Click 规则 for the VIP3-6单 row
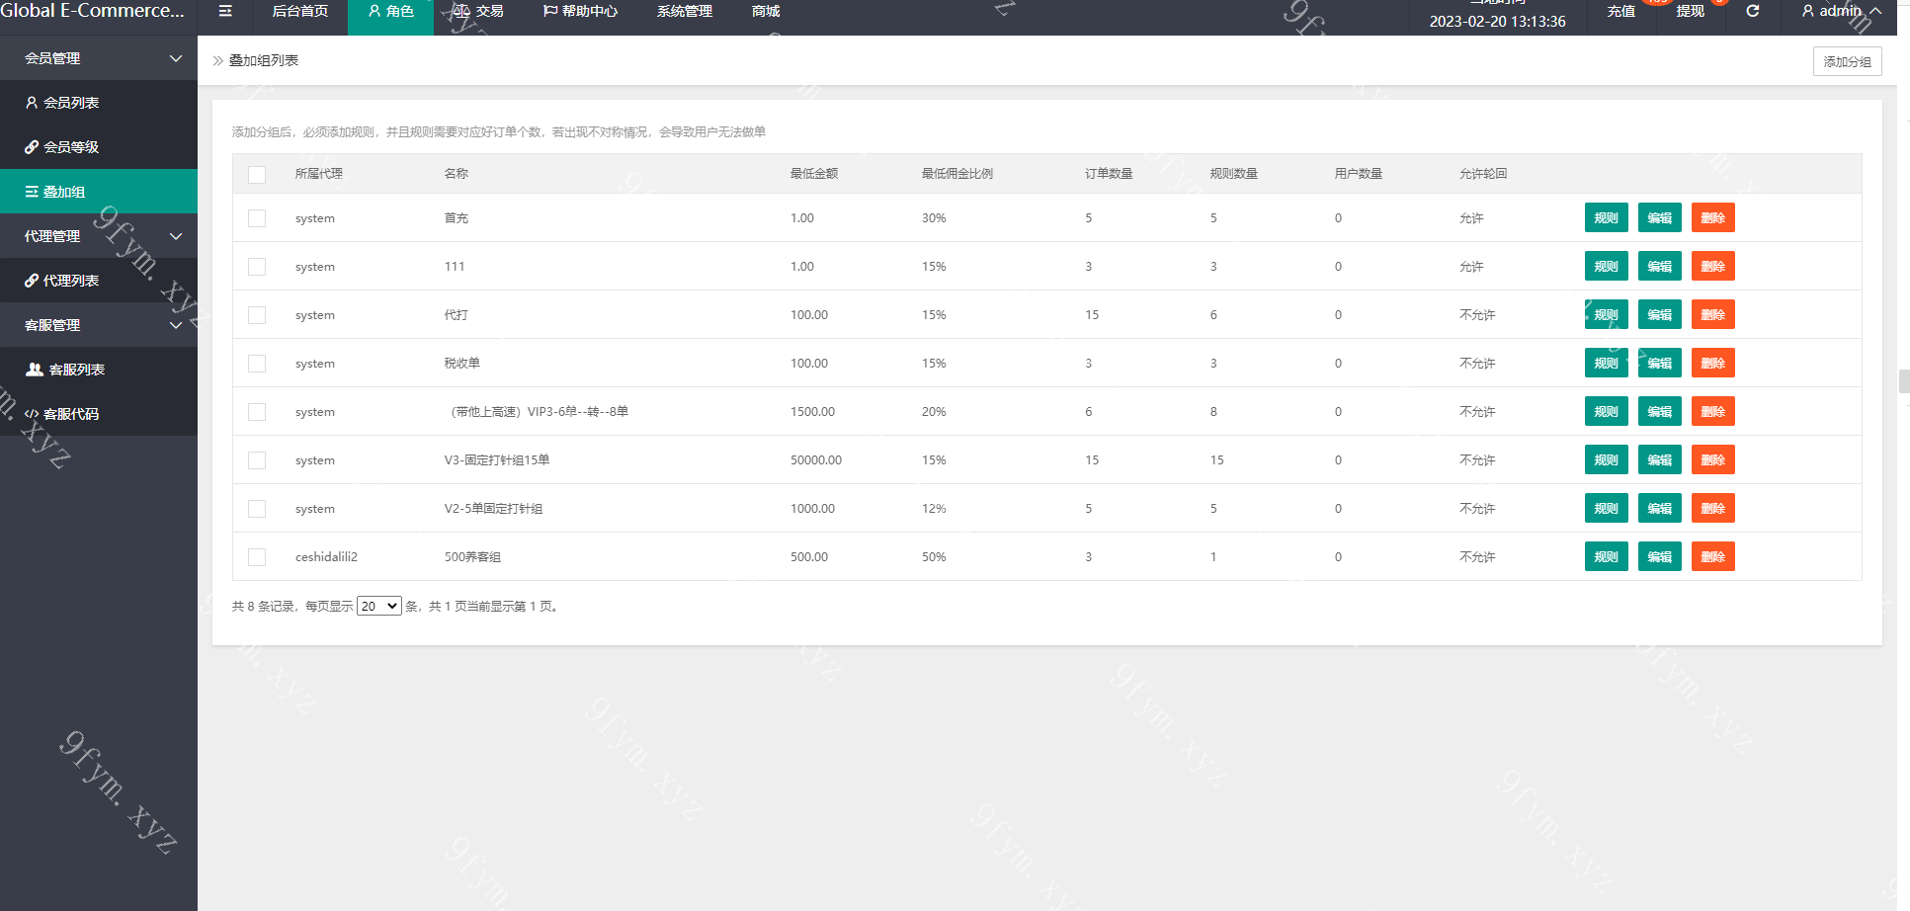Image resolution: width=1910 pixels, height=911 pixels. (1606, 411)
